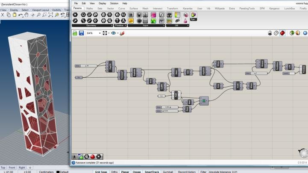Click the Filter button in status bar
This screenshot has width=308, height=173.
203,171
